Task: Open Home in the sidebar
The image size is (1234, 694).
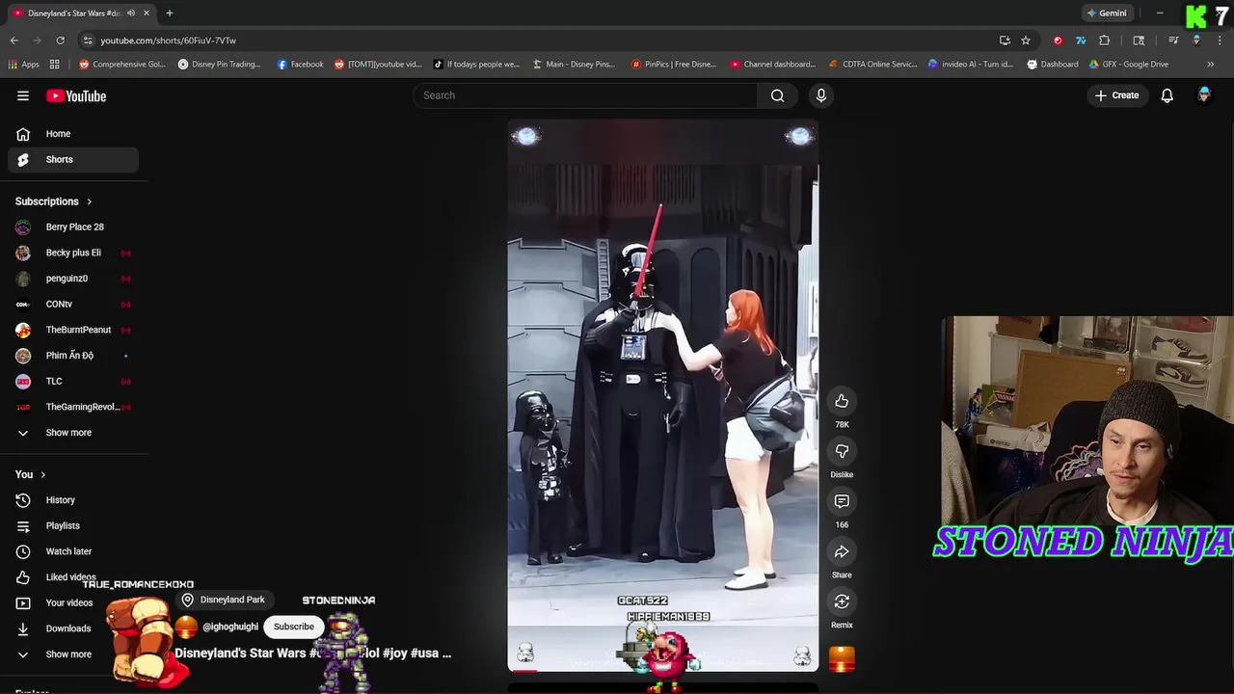Action: (x=73, y=134)
